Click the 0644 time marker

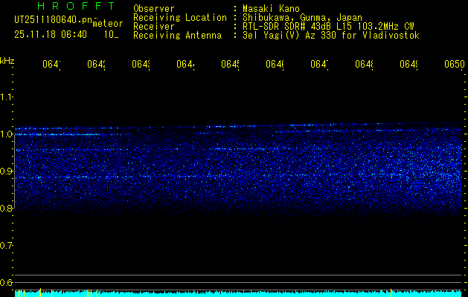[x=186, y=64]
